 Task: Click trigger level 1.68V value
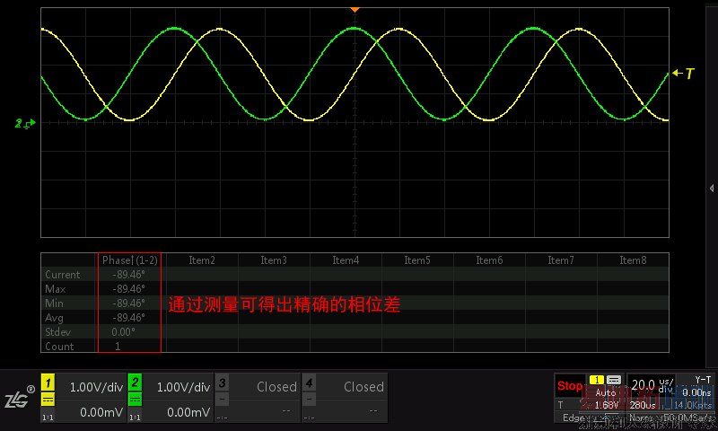click(606, 405)
